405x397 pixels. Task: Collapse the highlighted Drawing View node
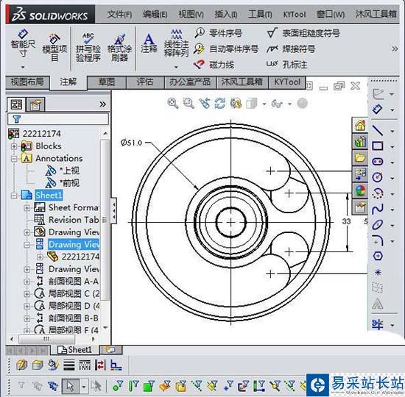click(27, 245)
